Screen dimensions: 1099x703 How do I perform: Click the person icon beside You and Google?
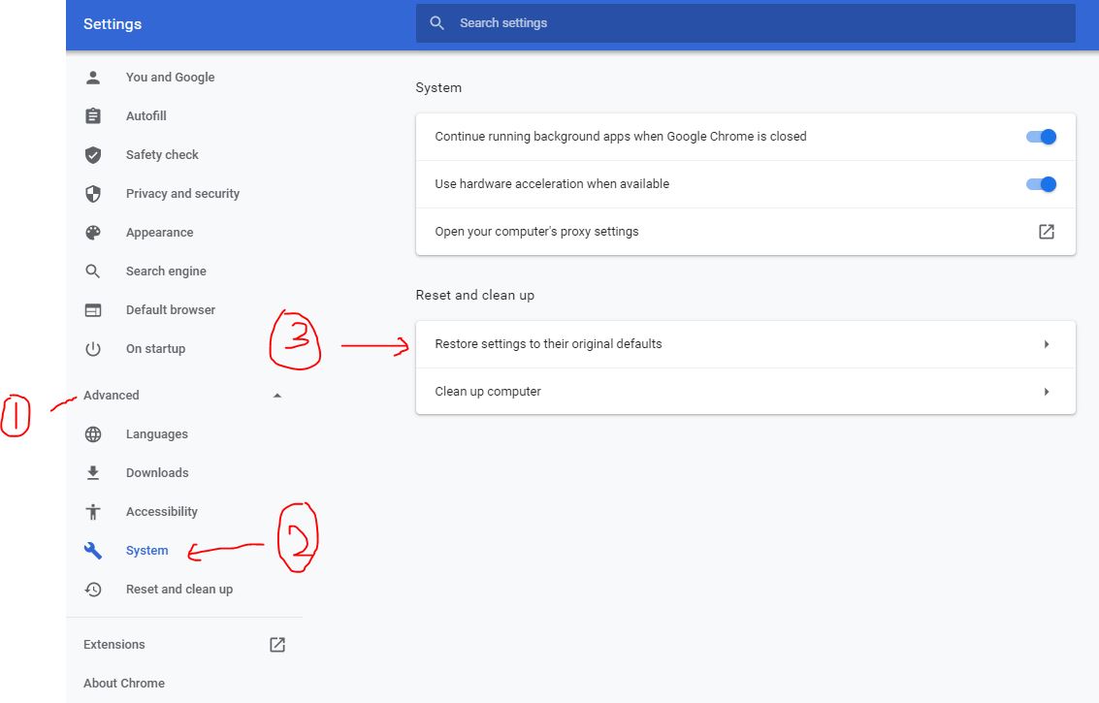coord(92,78)
